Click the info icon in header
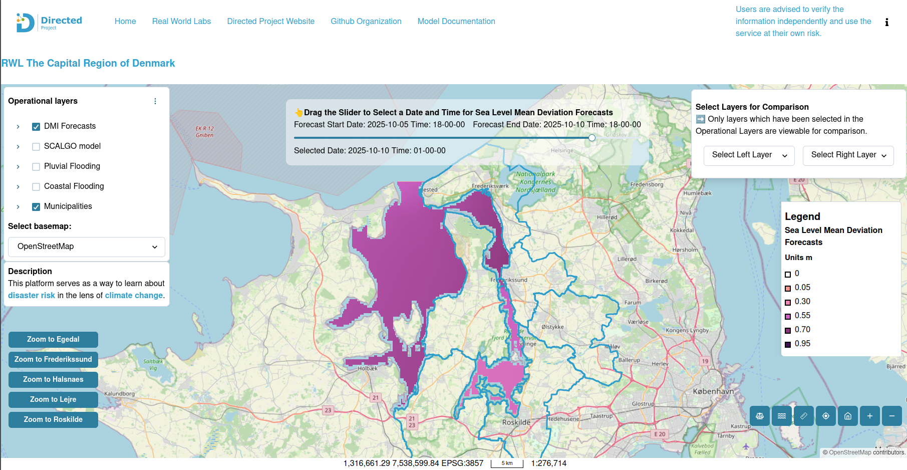The height and width of the screenshot is (470, 907). pyautogui.click(x=886, y=22)
